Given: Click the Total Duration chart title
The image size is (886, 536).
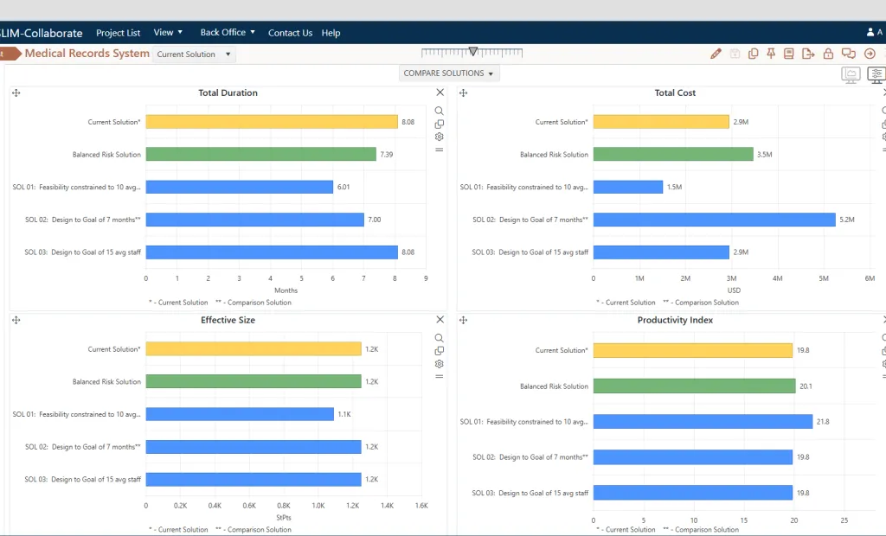Looking at the screenshot, I should (x=228, y=93).
